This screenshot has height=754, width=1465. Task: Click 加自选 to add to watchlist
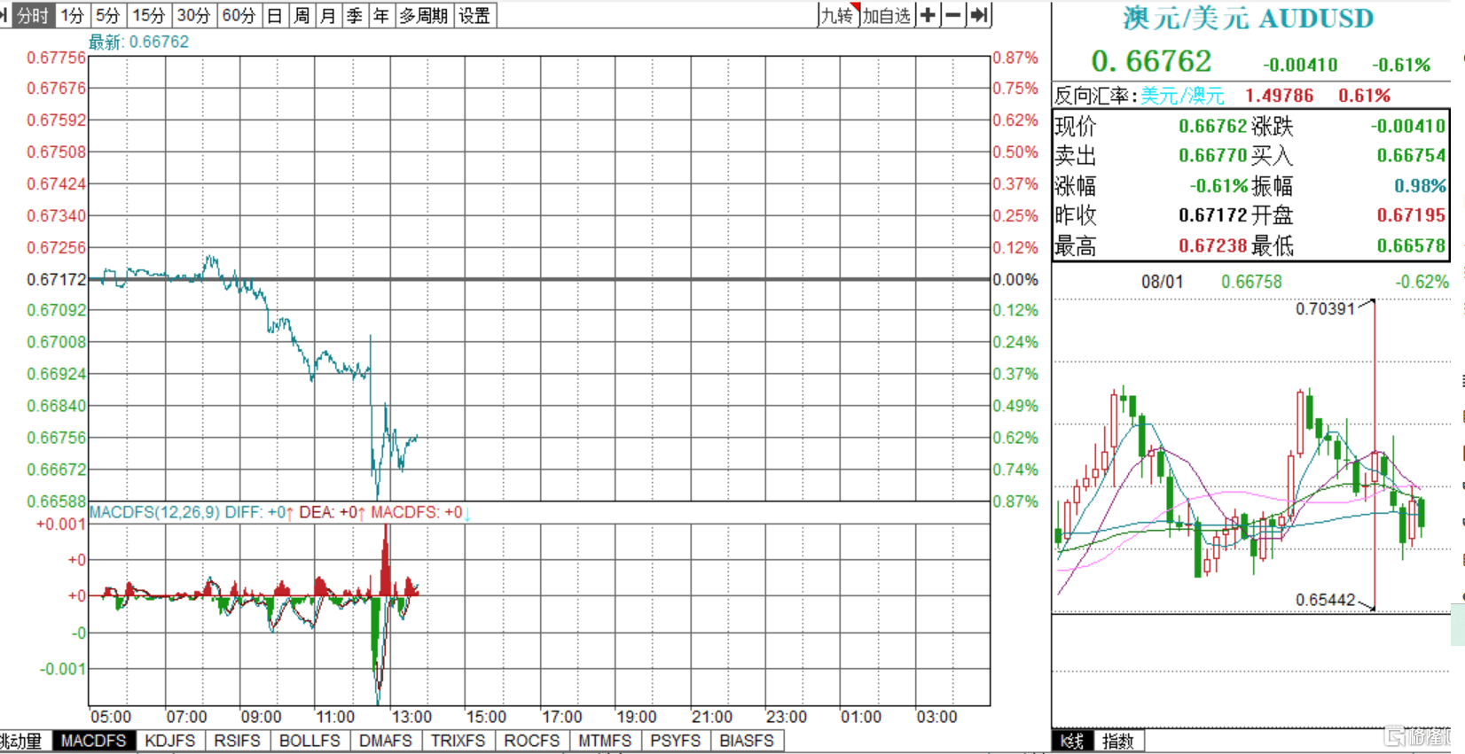(887, 15)
